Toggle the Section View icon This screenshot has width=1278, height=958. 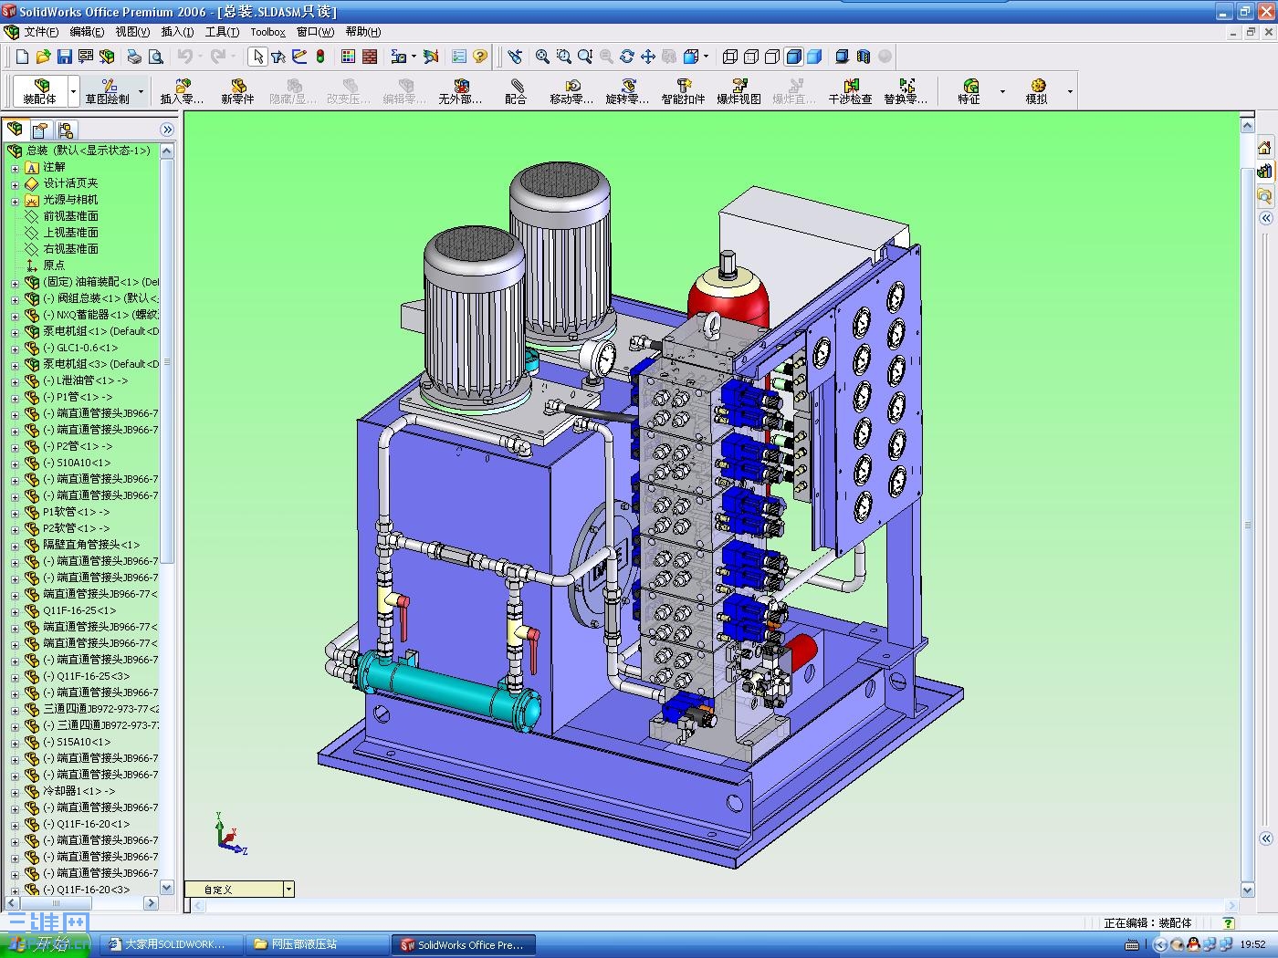coord(864,57)
